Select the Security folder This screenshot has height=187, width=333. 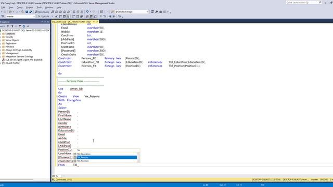tap(9, 37)
